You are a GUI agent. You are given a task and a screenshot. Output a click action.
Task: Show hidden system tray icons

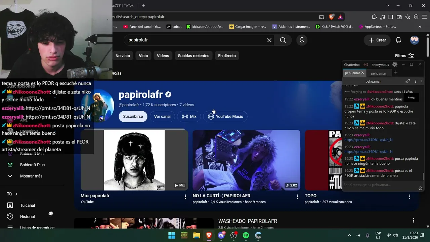tap(349, 235)
